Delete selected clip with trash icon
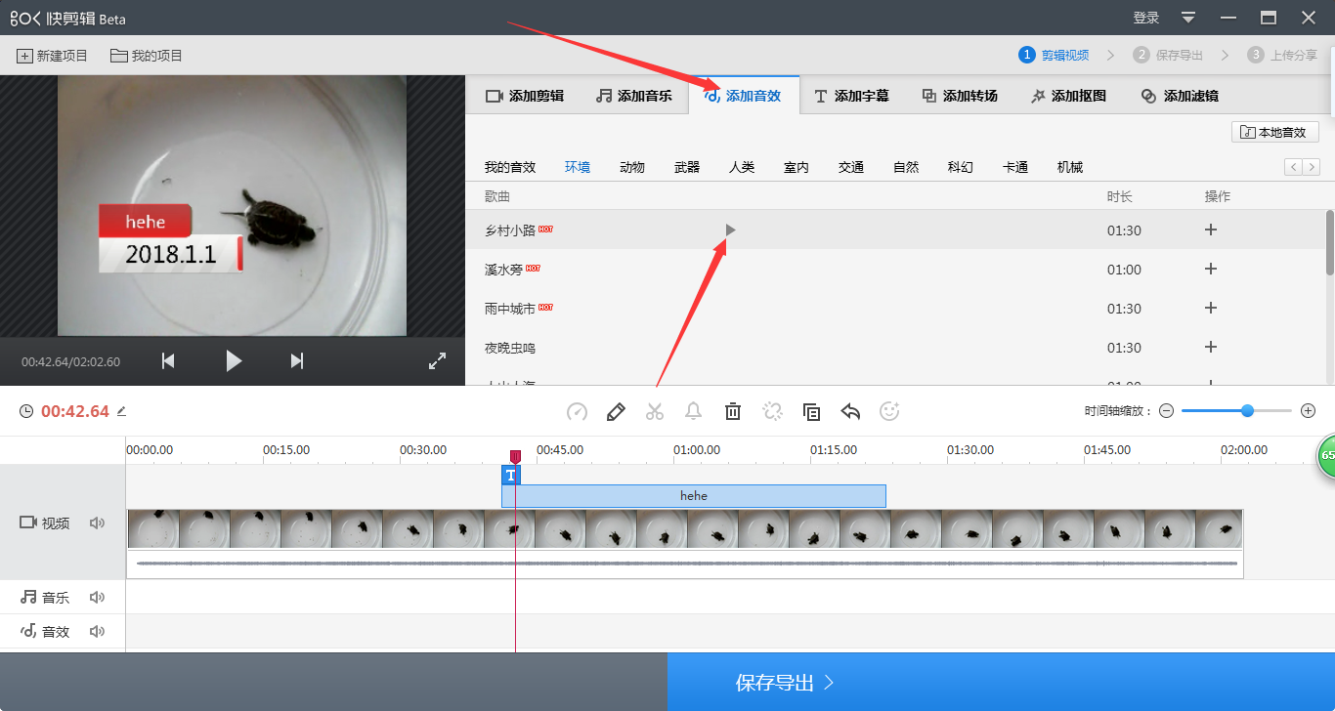The height and width of the screenshot is (711, 1335). point(733,411)
